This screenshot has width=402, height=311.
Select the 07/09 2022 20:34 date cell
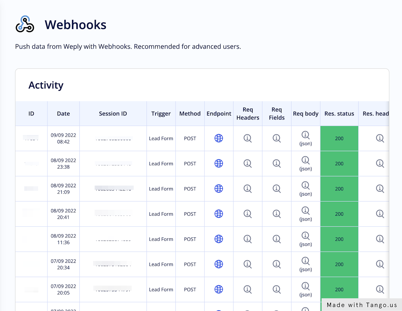coord(63,264)
